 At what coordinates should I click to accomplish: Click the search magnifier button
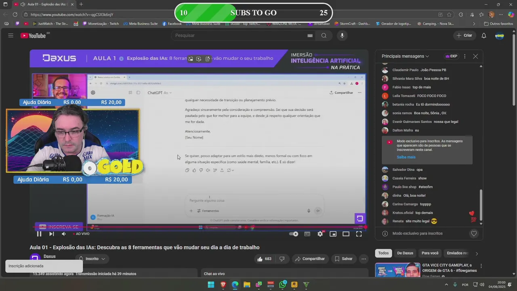tap(324, 36)
